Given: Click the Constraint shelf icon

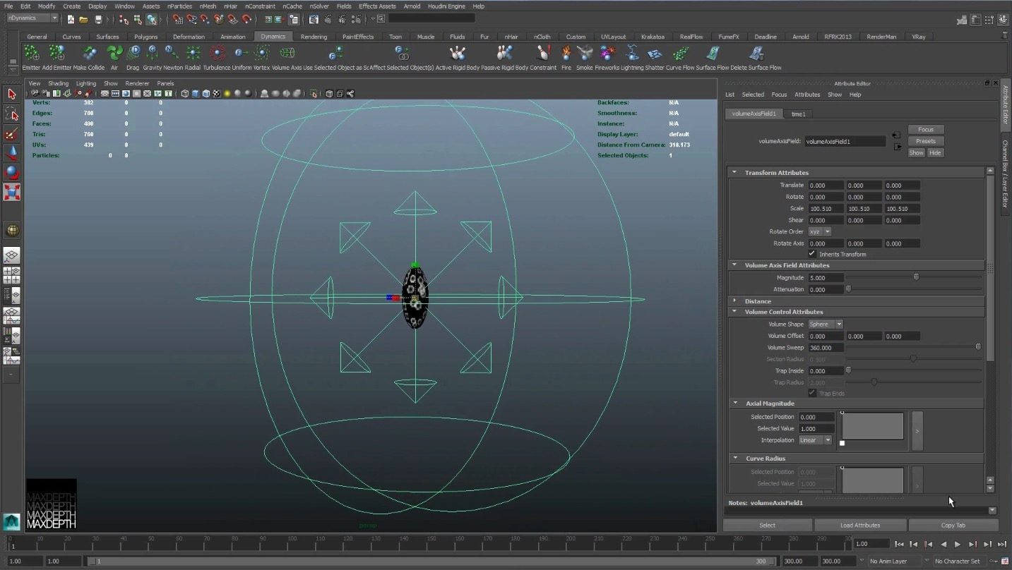Looking at the screenshot, I should click(x=543, y=53).
